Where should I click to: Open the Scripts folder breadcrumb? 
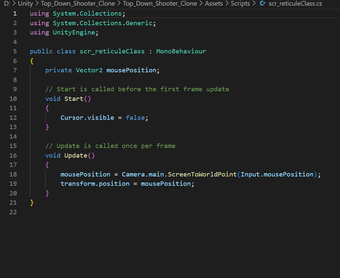(240, 4)
